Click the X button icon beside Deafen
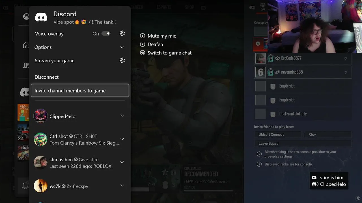 pos(143,45)
